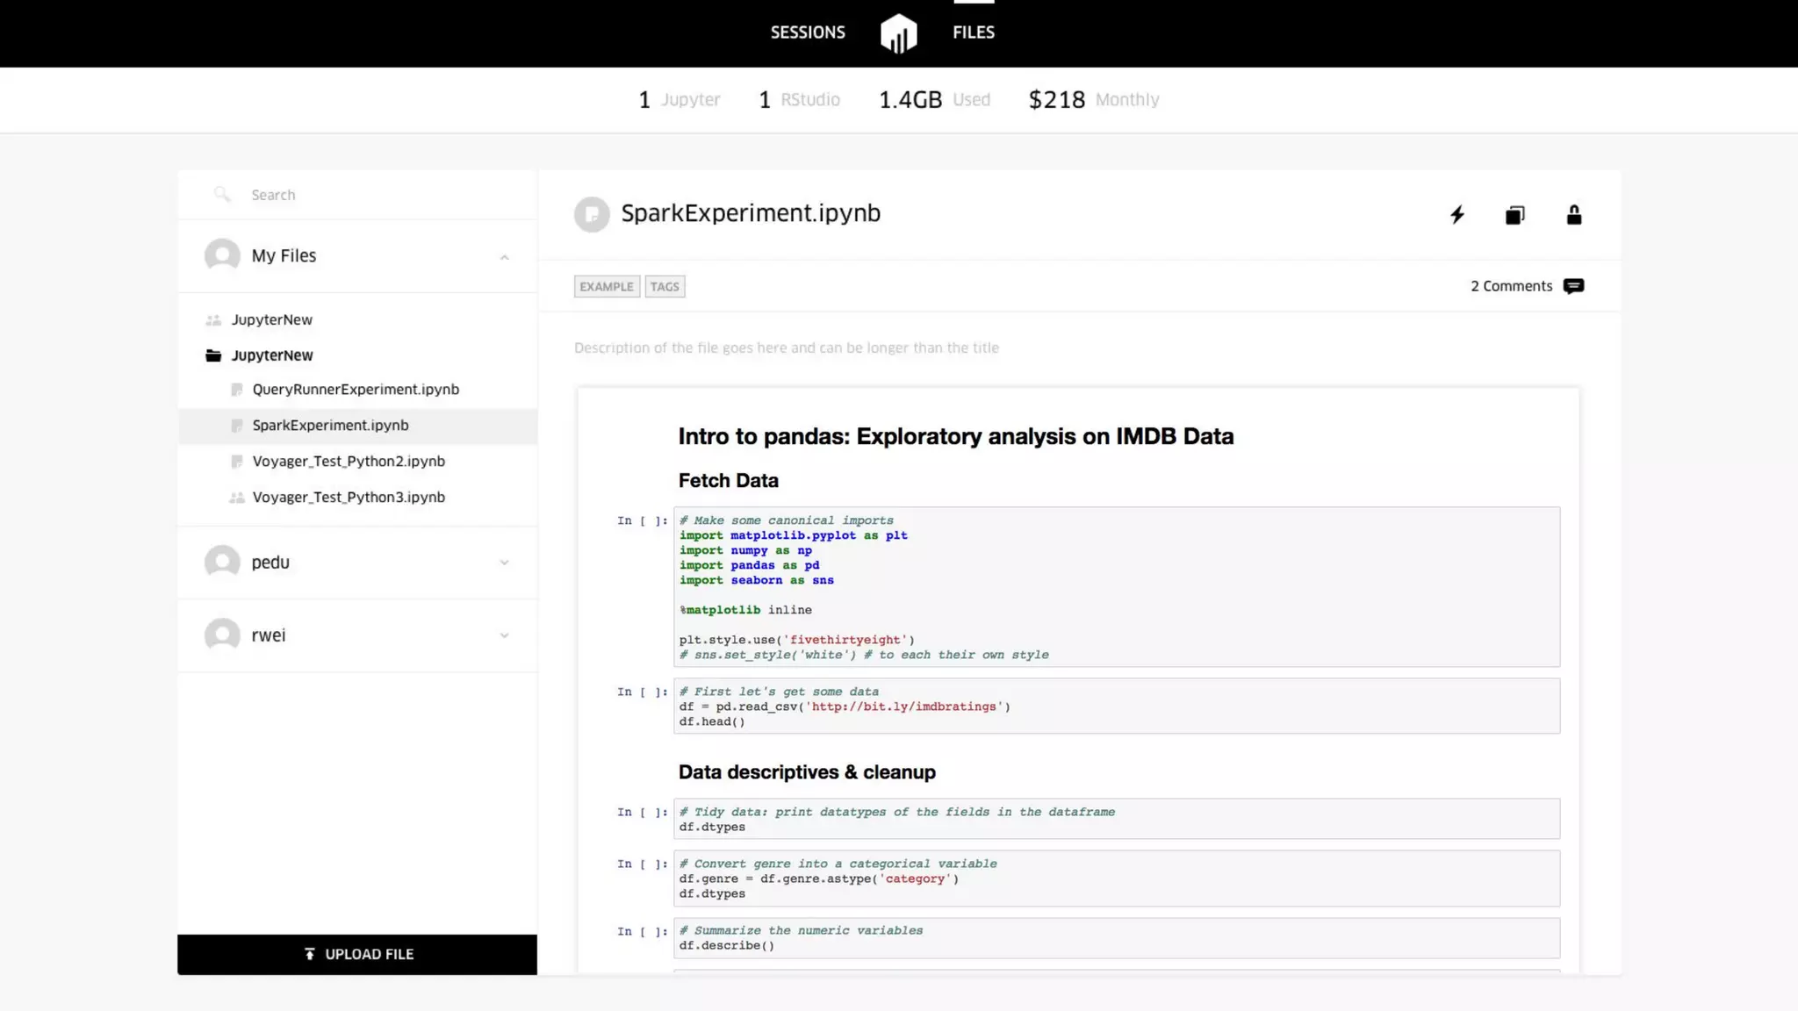Open QueryRunnerExperiment.ipynb in file tree
Viewport: 1798px width, 1011px height.
pyautogui.click(x=356, y=390)
